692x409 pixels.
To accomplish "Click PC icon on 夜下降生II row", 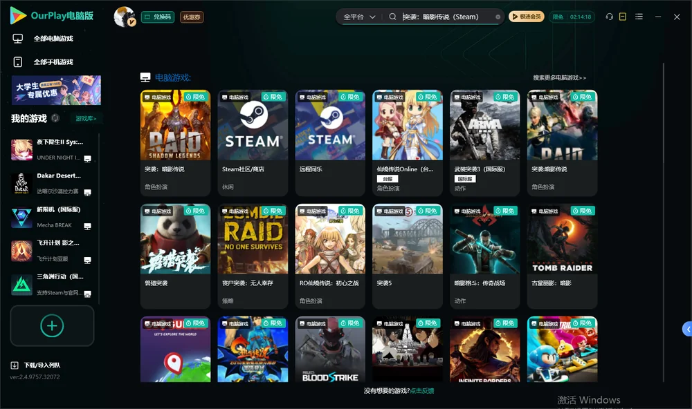I will point(87,159).
